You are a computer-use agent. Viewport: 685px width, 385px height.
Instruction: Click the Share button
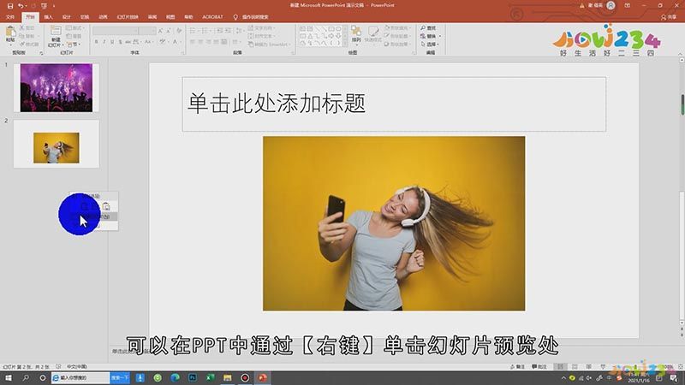669,17
